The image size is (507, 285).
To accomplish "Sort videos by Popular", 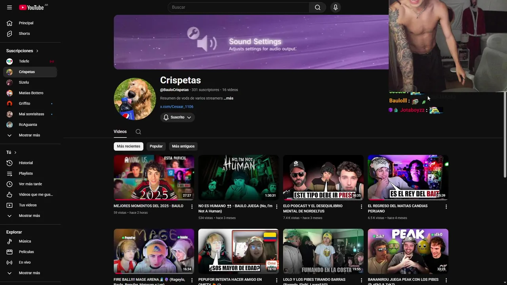I will tap(156, 146).
